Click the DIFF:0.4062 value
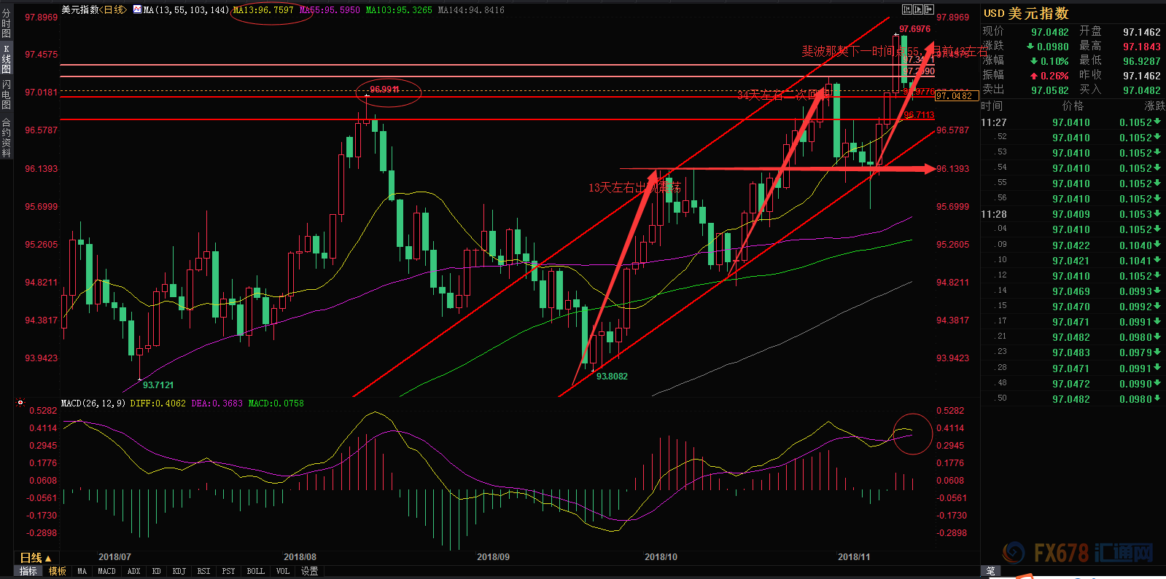This screenshot has height=579, width=1166. click(158, 403)
